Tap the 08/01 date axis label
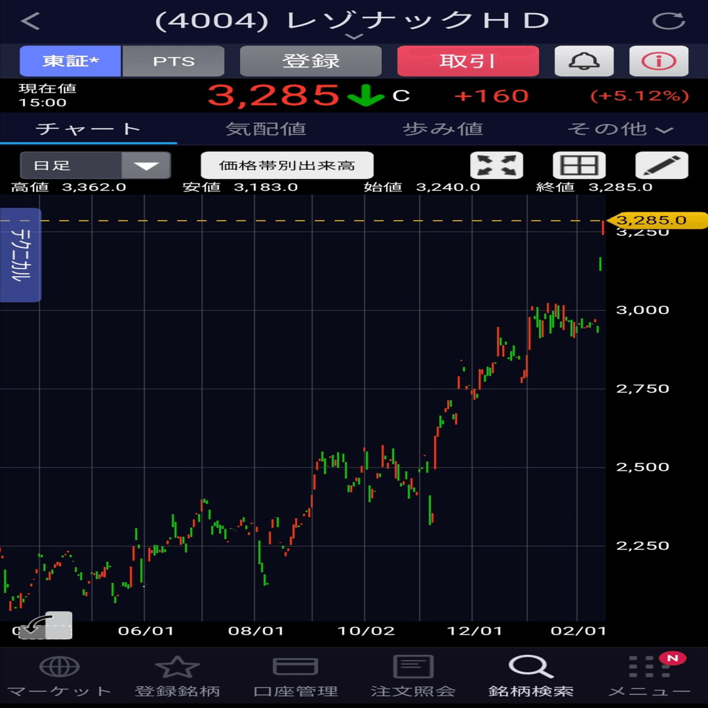Image resolution: width=708 pixels, height=708 pixels. coord(256,631)
